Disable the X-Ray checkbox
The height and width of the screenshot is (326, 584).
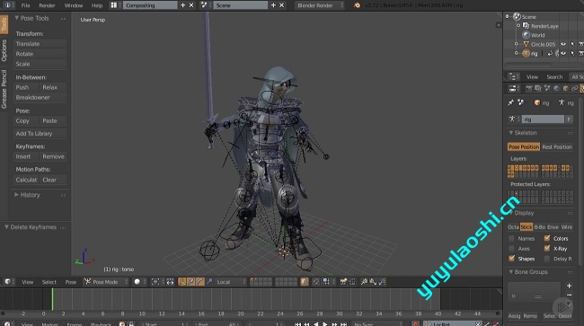click(547, 248)
